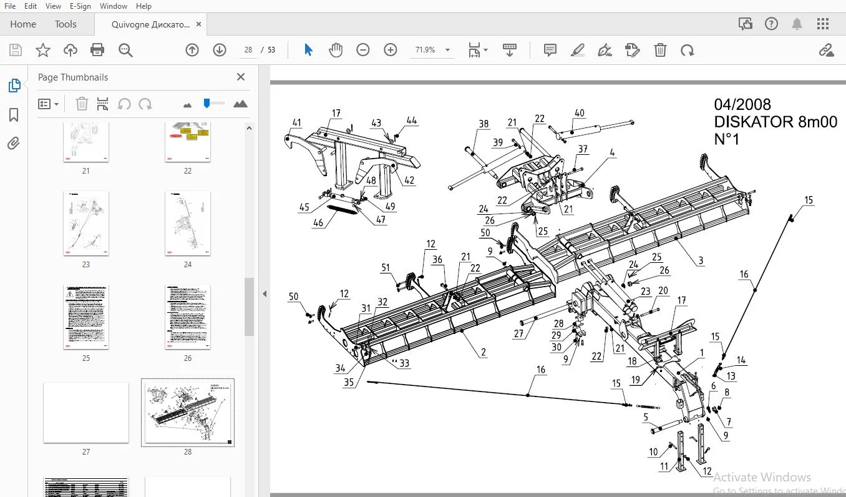Select the page 26 thumbnail

(188, 318)
